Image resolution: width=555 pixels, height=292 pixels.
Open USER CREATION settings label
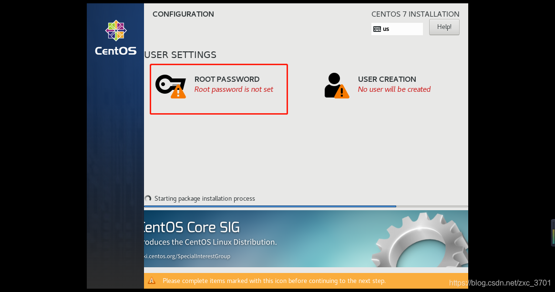[387, 79]
